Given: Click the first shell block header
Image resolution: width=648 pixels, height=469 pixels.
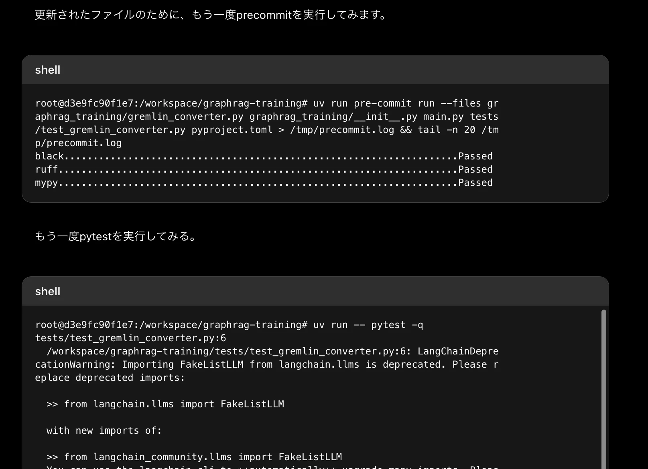Looking at the screenshot, I should pos(315,70).
